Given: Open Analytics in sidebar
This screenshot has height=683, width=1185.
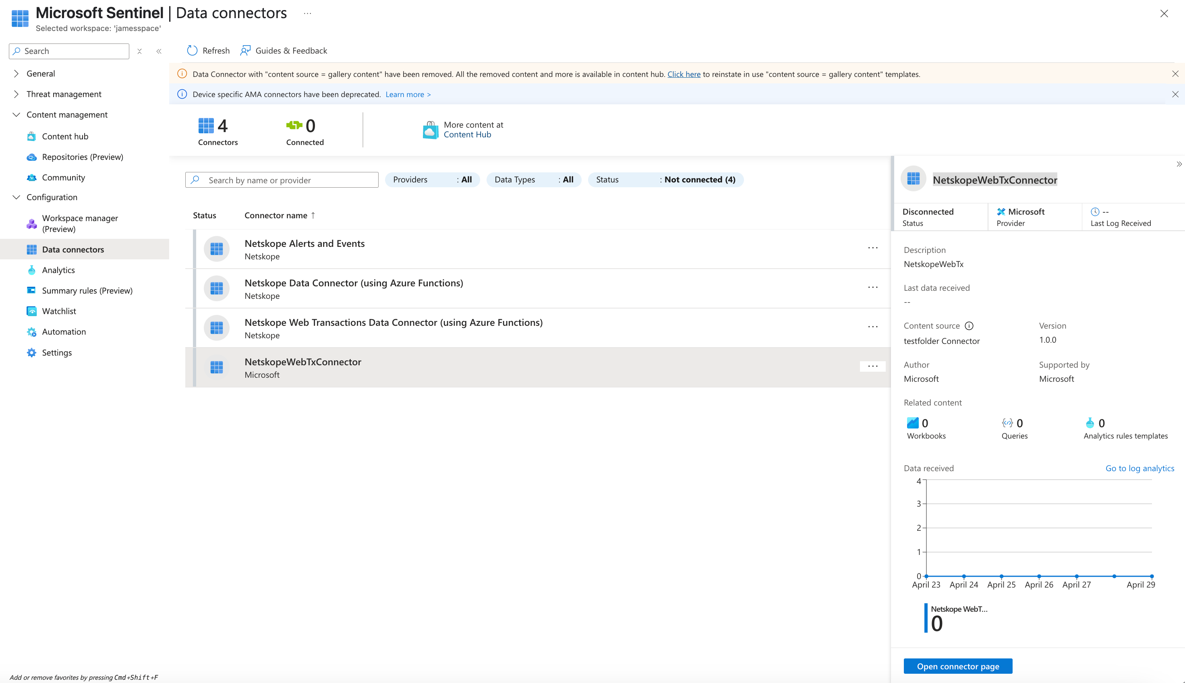Looking at the screenshot, I should coord(58,270).
